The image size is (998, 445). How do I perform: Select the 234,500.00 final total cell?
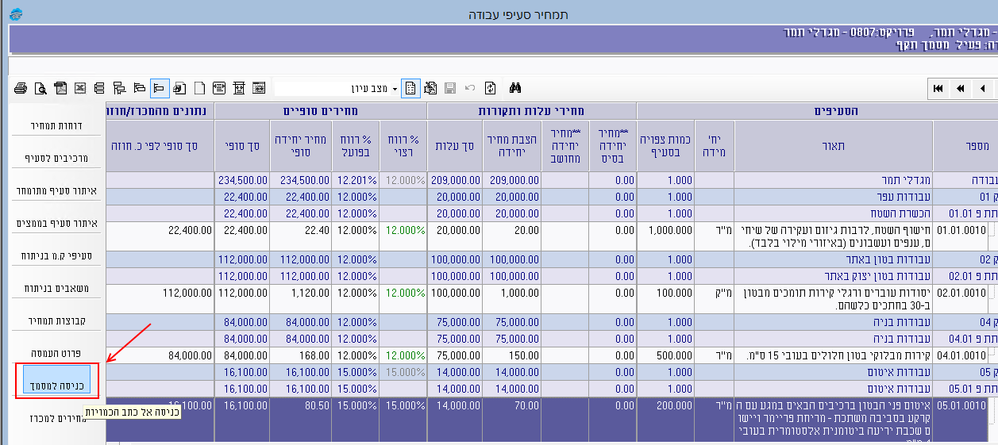click(241, 180)
